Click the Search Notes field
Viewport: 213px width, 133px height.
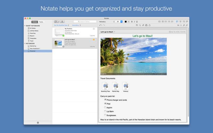(85, 22)
